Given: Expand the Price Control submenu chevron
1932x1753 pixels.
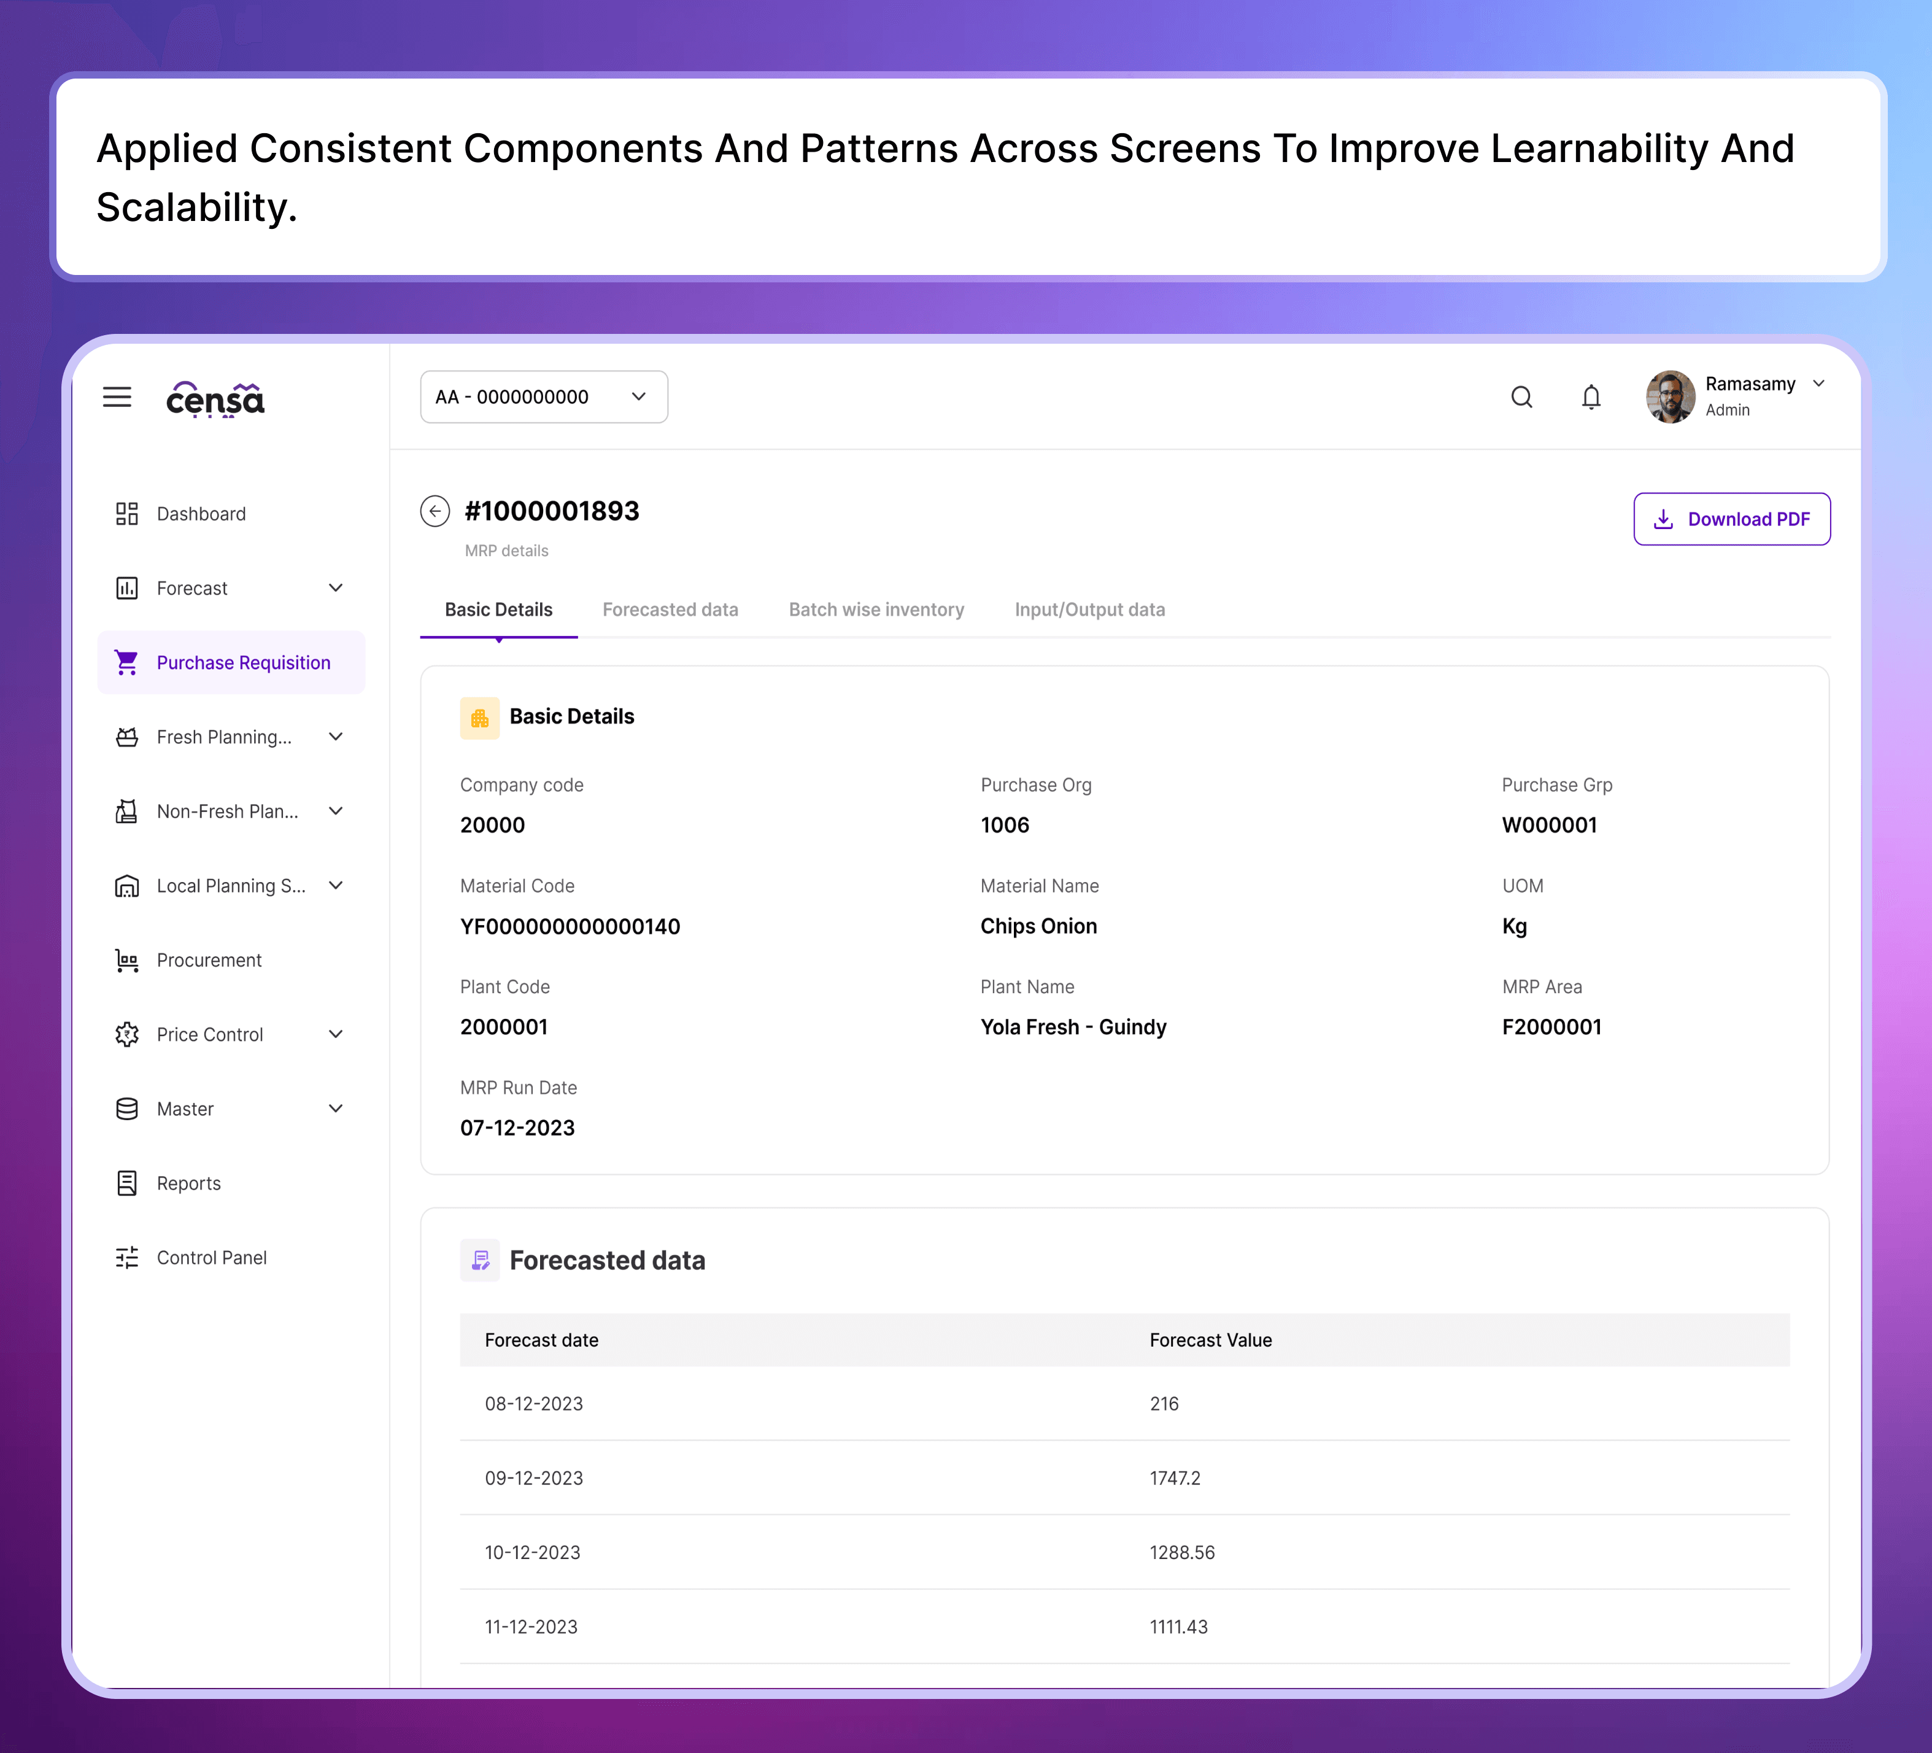Looking at the screenshot, I should [336, 1034].
